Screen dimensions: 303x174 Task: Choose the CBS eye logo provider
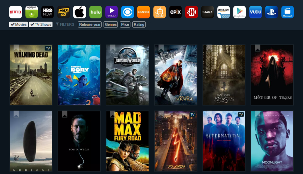[x=128, y=12]
